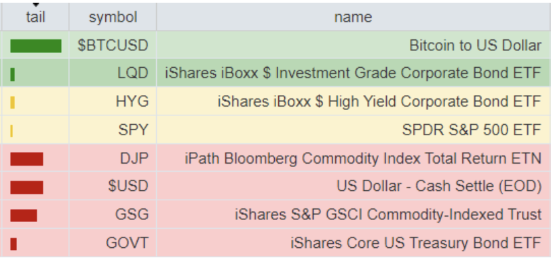The image size is (551, 258).
Task: Select Bitcoin to US Dollar name
Action: coord(475,45)
